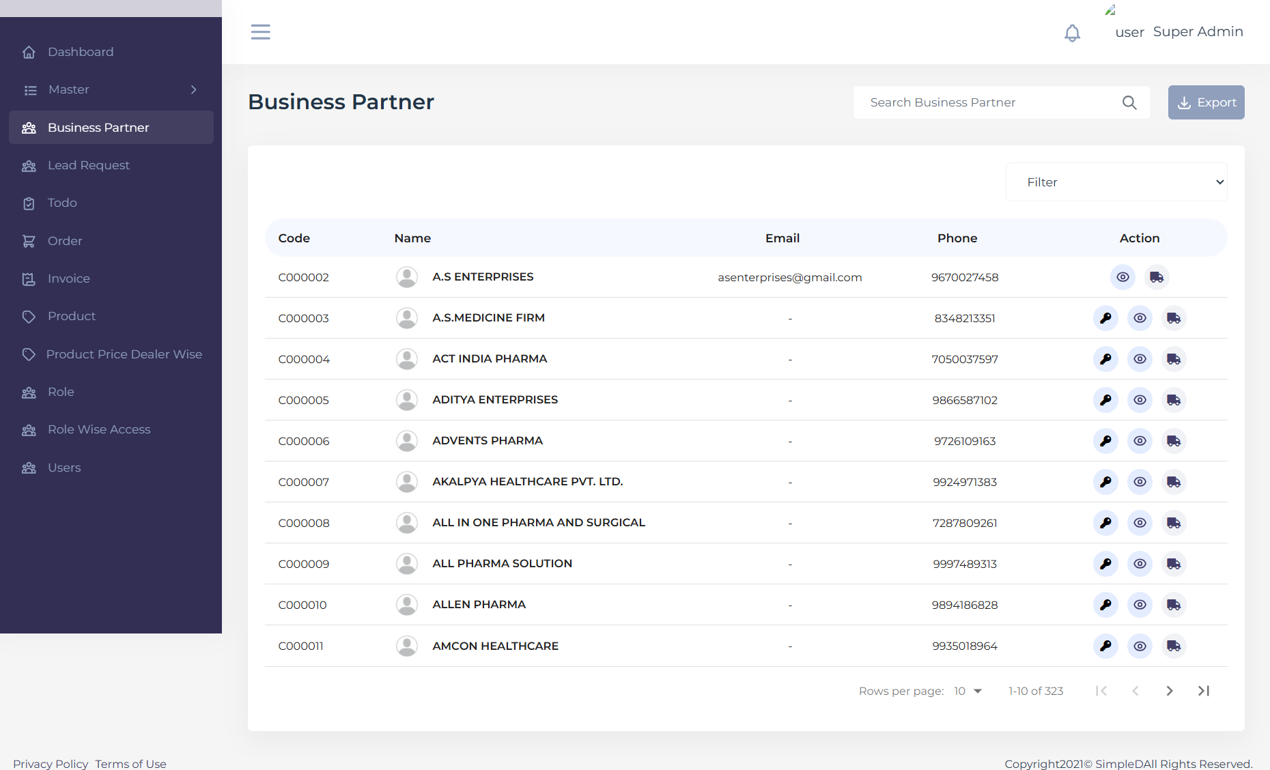
Task: Click key icon for ADVENTS PHARMA
Action: (1105, 441)
